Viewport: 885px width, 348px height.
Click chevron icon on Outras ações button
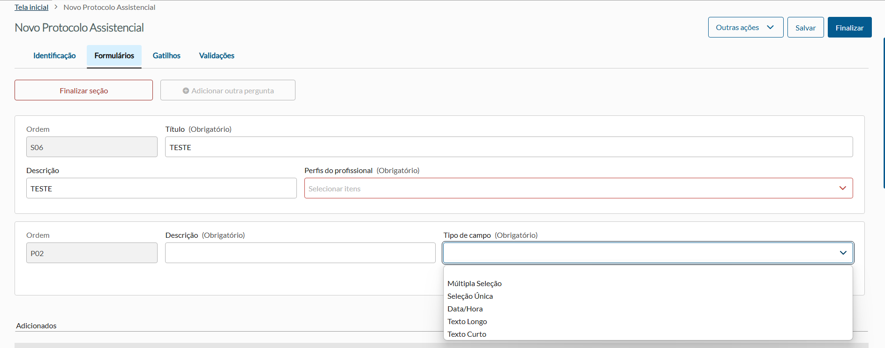click(770, 27)
